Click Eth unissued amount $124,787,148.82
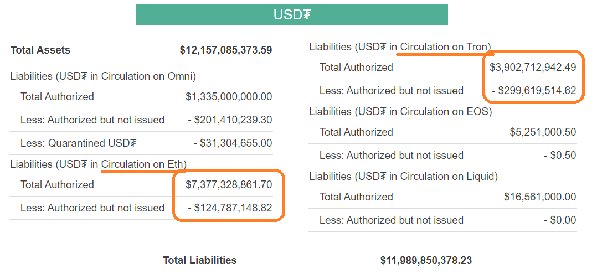The width and height of the screenshot is (592, 279). pyautogui.click(x=230, y=208)
